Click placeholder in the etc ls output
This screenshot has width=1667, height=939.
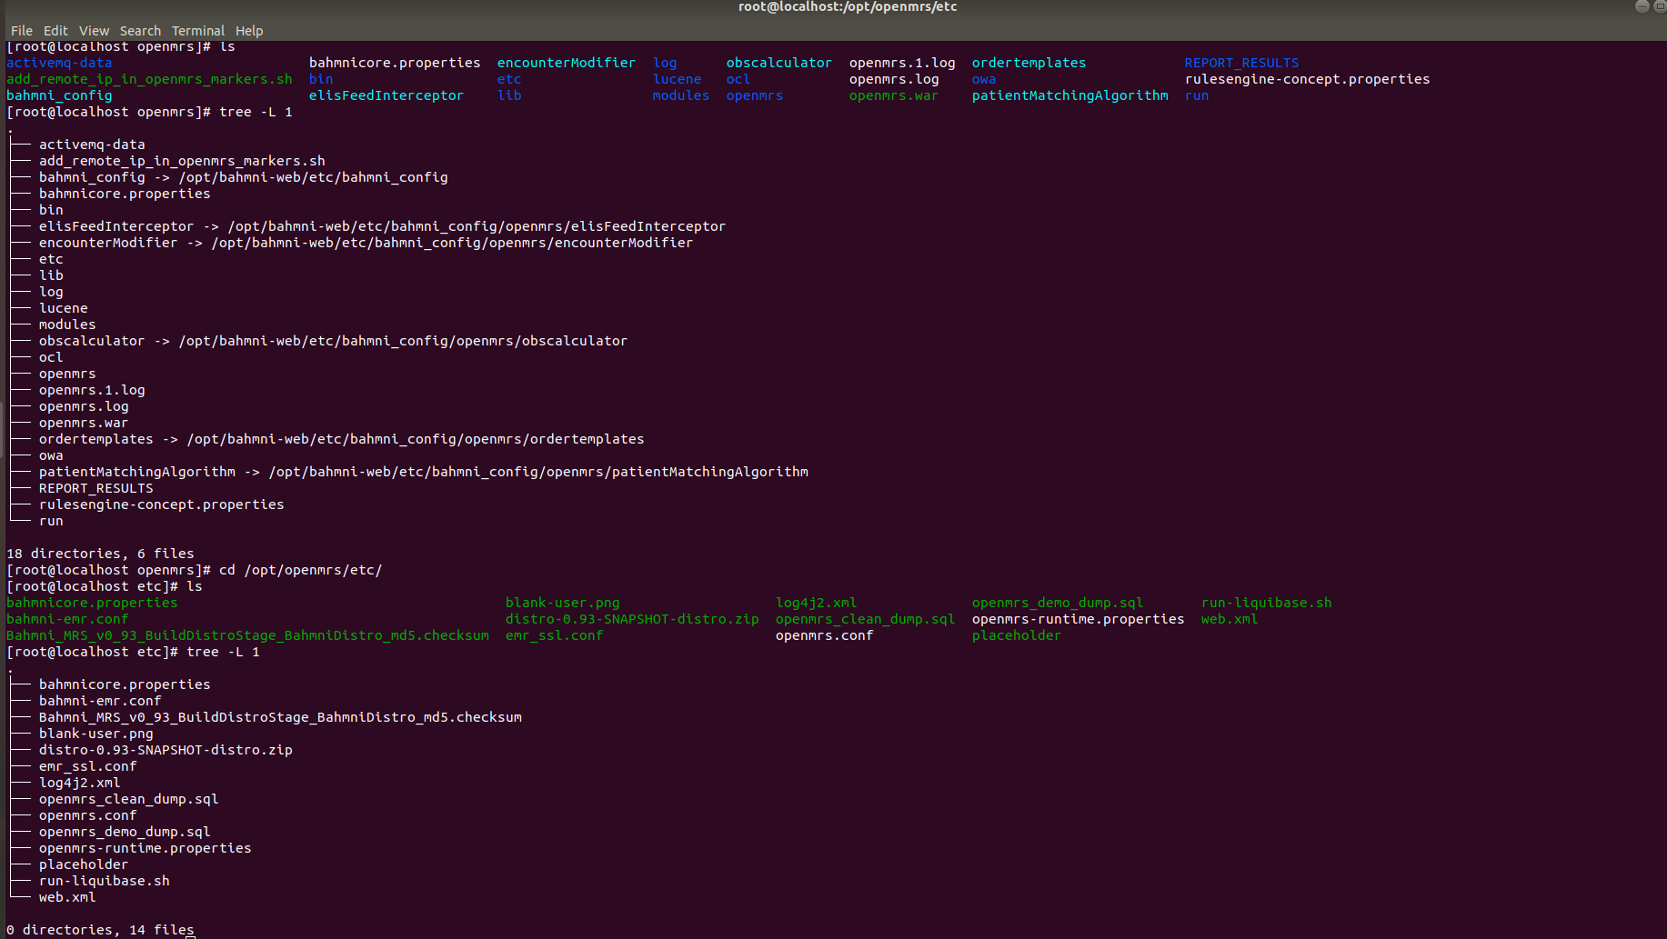[1016, 635]
